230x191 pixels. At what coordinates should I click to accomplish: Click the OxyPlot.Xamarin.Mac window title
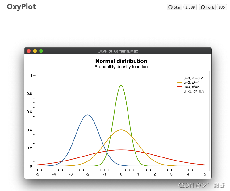coord(118,51)
